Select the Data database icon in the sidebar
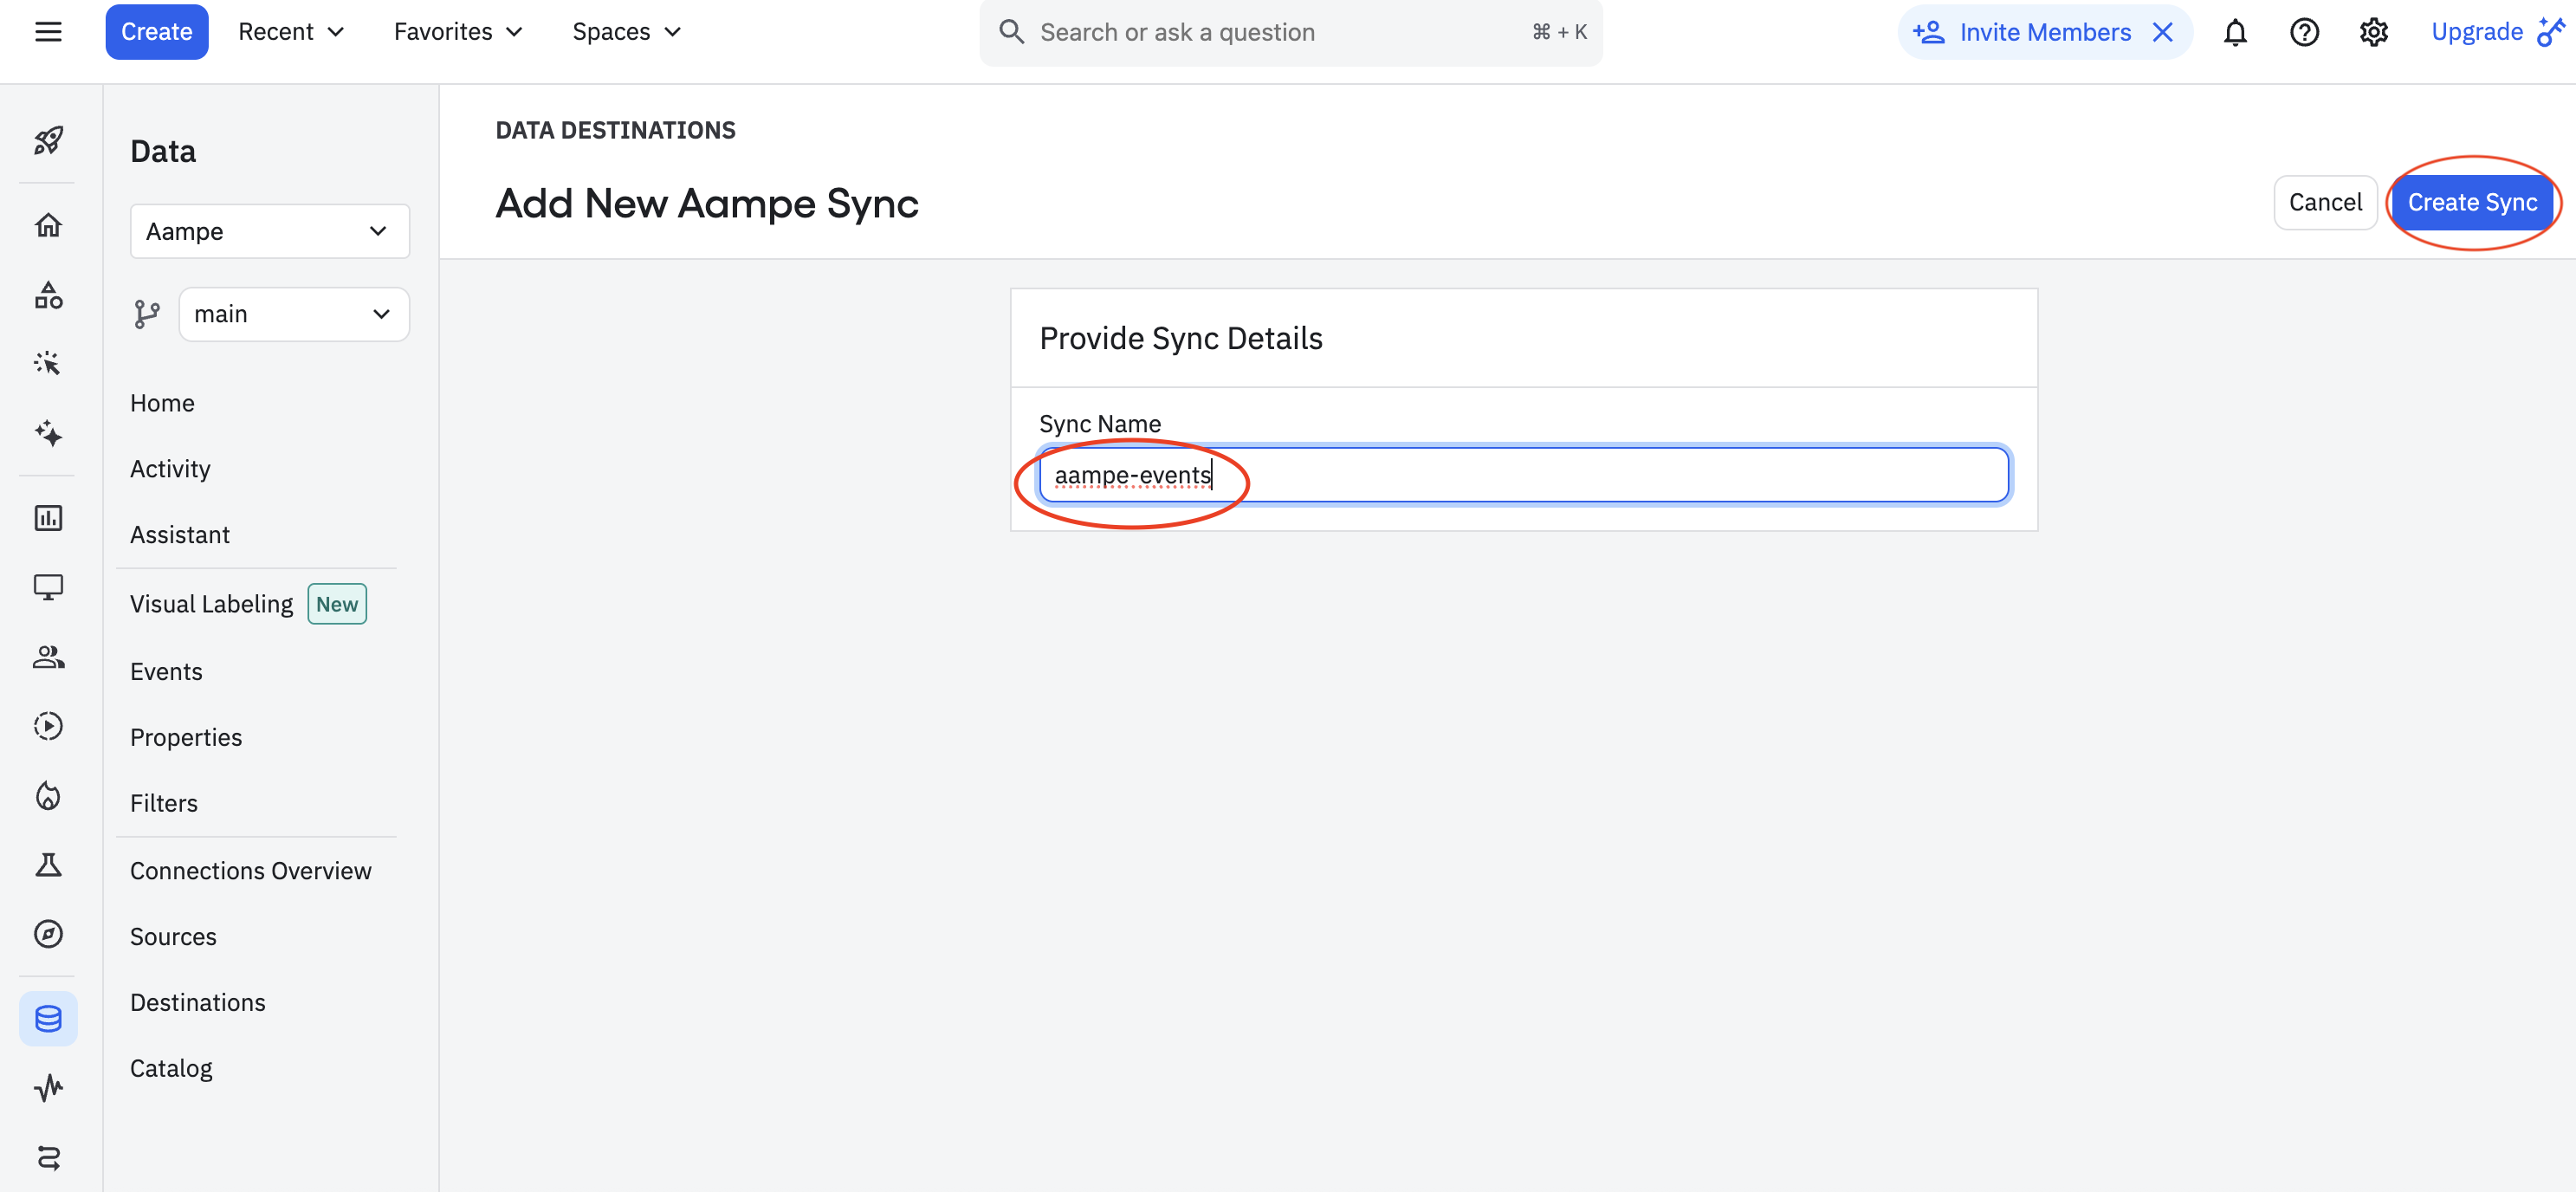2576x1192 pixels. [48, 1019]
